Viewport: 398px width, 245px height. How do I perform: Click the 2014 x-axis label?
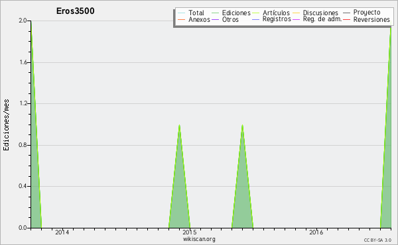pos(62,232)
